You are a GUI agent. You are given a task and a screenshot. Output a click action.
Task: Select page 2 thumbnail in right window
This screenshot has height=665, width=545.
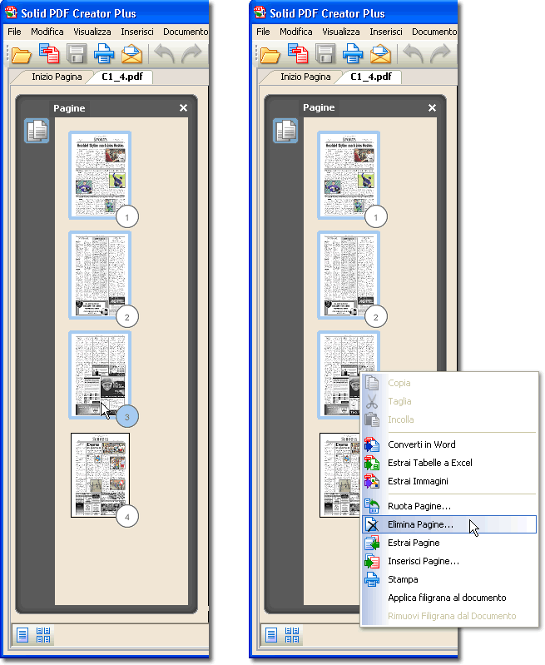(349, 275)
